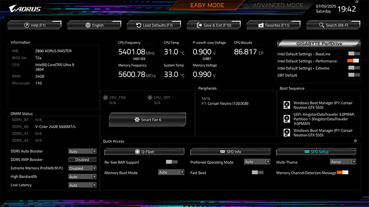Switch to Advanced Mode tab
The width and height of the screenshot is (369, 207).
(278, 6)
